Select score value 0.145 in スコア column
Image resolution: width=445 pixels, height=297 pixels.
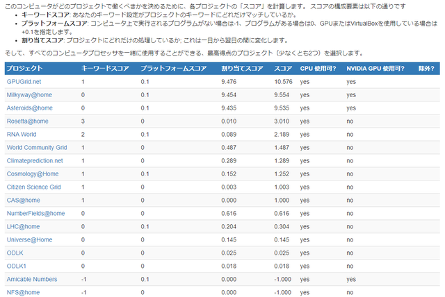pos(282,240)
